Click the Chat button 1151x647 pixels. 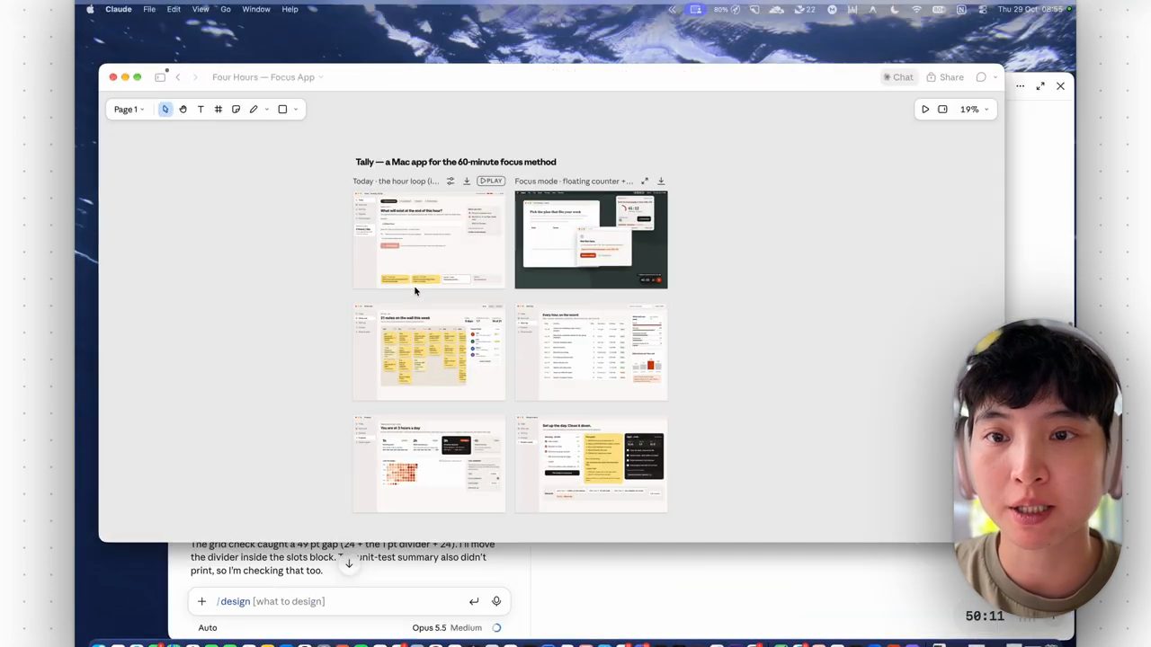[x=897, y=77]
